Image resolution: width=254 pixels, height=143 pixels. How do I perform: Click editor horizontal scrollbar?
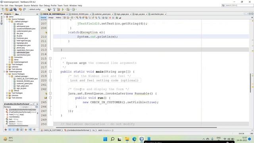[x=136, y=128]
